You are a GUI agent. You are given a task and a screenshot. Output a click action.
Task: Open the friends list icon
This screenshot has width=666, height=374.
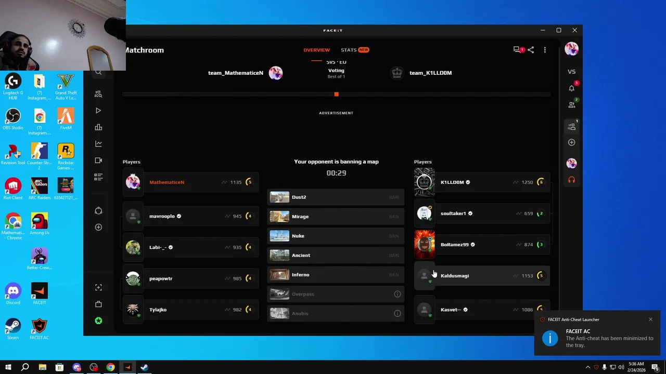(x=571, y=104)
